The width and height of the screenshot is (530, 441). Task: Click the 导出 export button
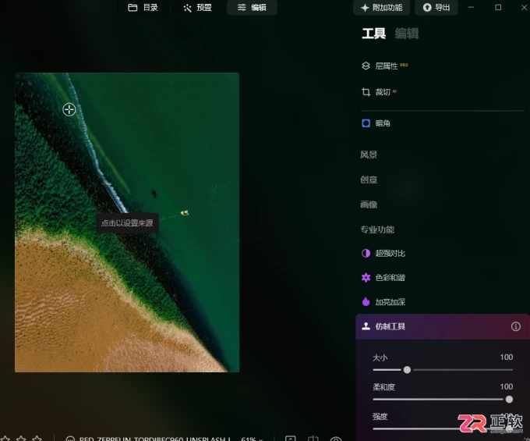[436, 8]
